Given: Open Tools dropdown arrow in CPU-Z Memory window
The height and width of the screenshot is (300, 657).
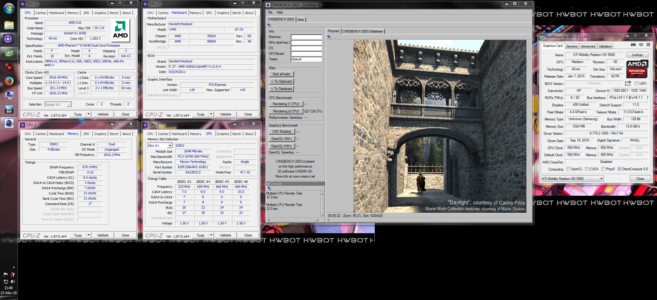Looking at the screenshot, I should 88,235.
